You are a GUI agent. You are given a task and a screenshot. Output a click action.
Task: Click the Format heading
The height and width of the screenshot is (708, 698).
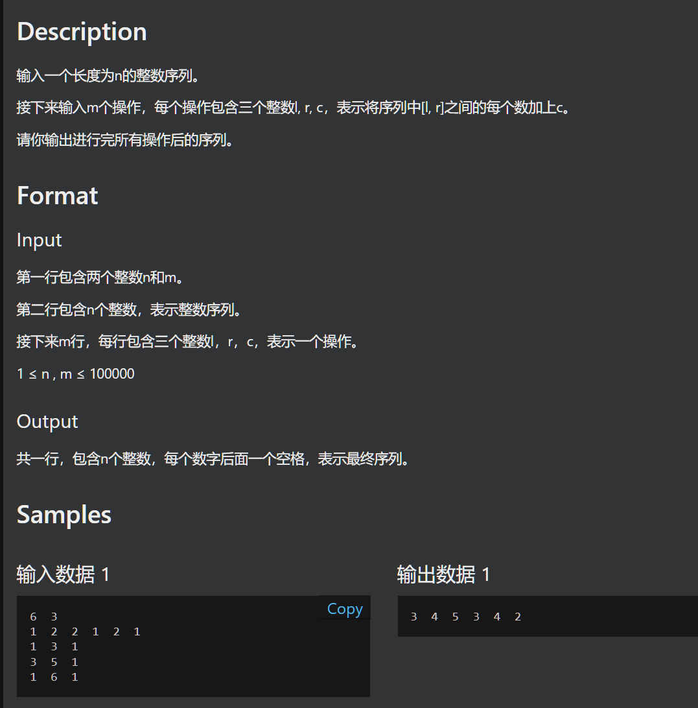pos(57,196)
